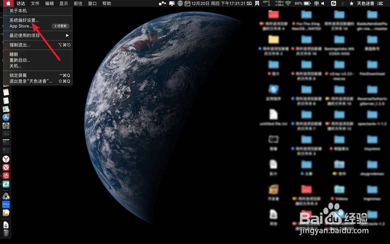Click the globe status icon

click(x=180, y=3)
